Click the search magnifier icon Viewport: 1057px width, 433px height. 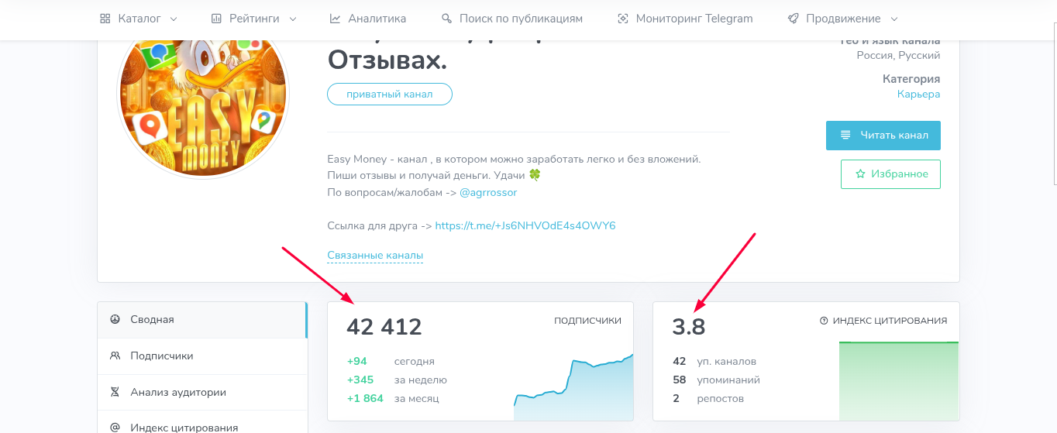pyautogui.click(x=446, y=19)
